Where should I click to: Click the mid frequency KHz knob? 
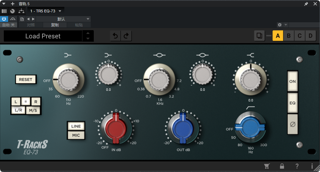(x=159, y=79)
